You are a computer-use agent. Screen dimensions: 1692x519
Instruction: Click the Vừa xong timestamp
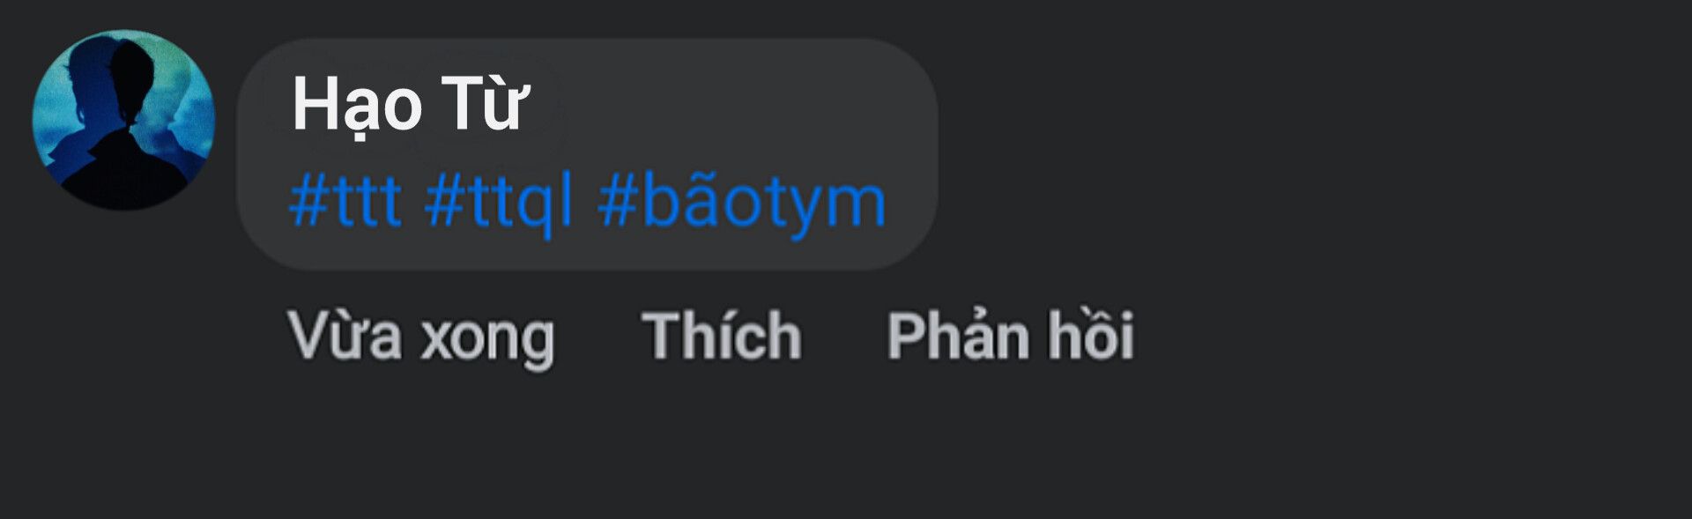click(x=421, y=337)
